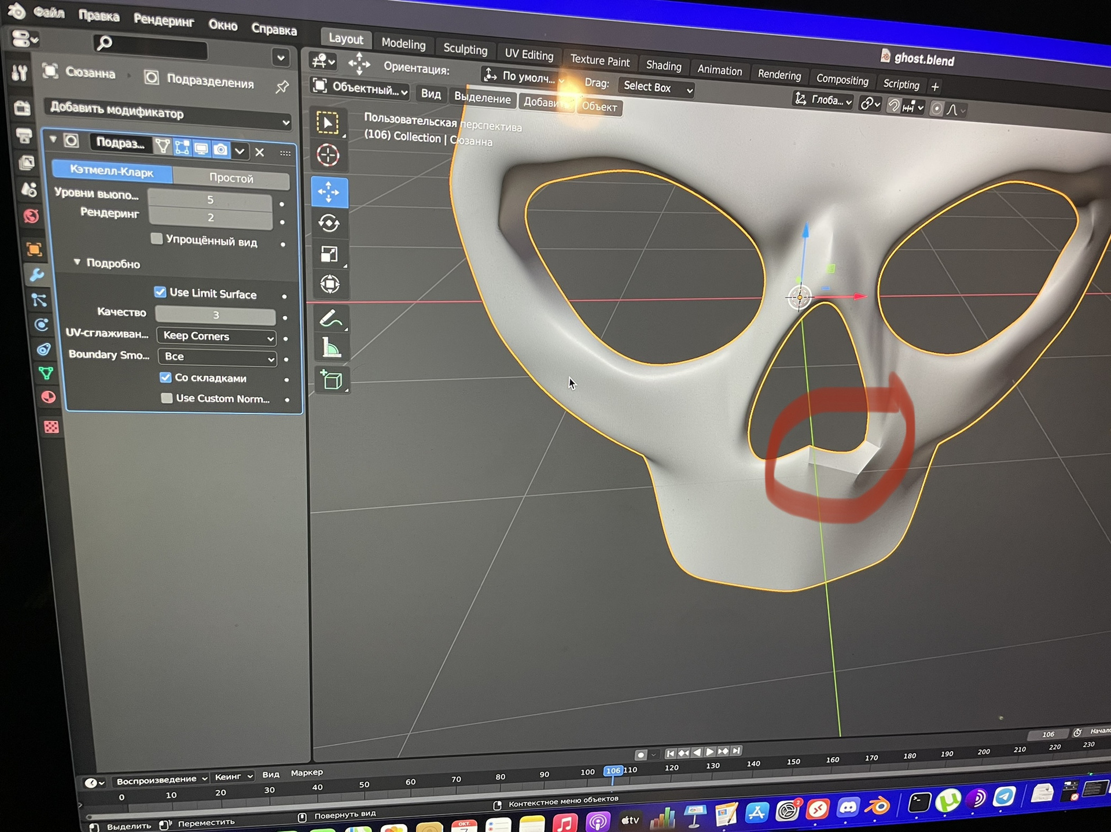
Task: Open Material properties tab
Action: 49,397
